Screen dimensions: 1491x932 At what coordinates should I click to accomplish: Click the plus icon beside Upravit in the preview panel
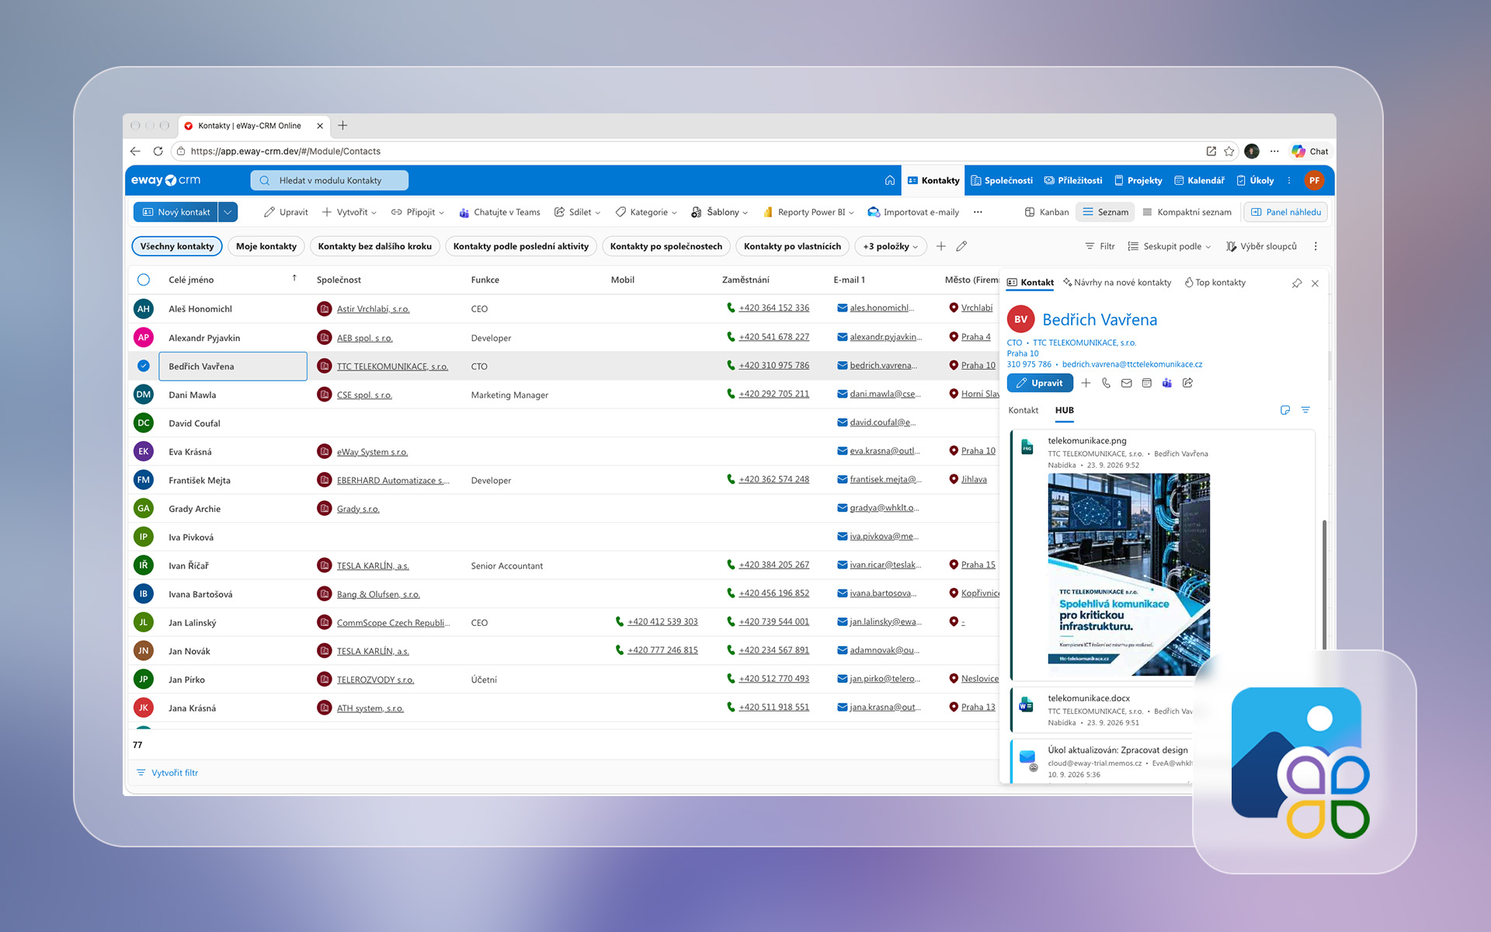click(1086, 383)
